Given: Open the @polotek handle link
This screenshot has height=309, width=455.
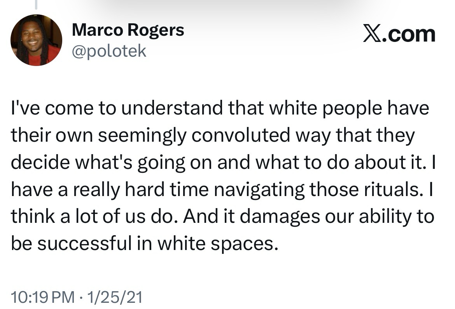Looking at the screenshot, I should point(109,50).
